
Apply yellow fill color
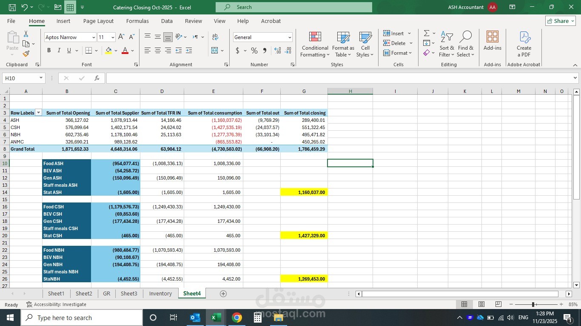point(108,51)
